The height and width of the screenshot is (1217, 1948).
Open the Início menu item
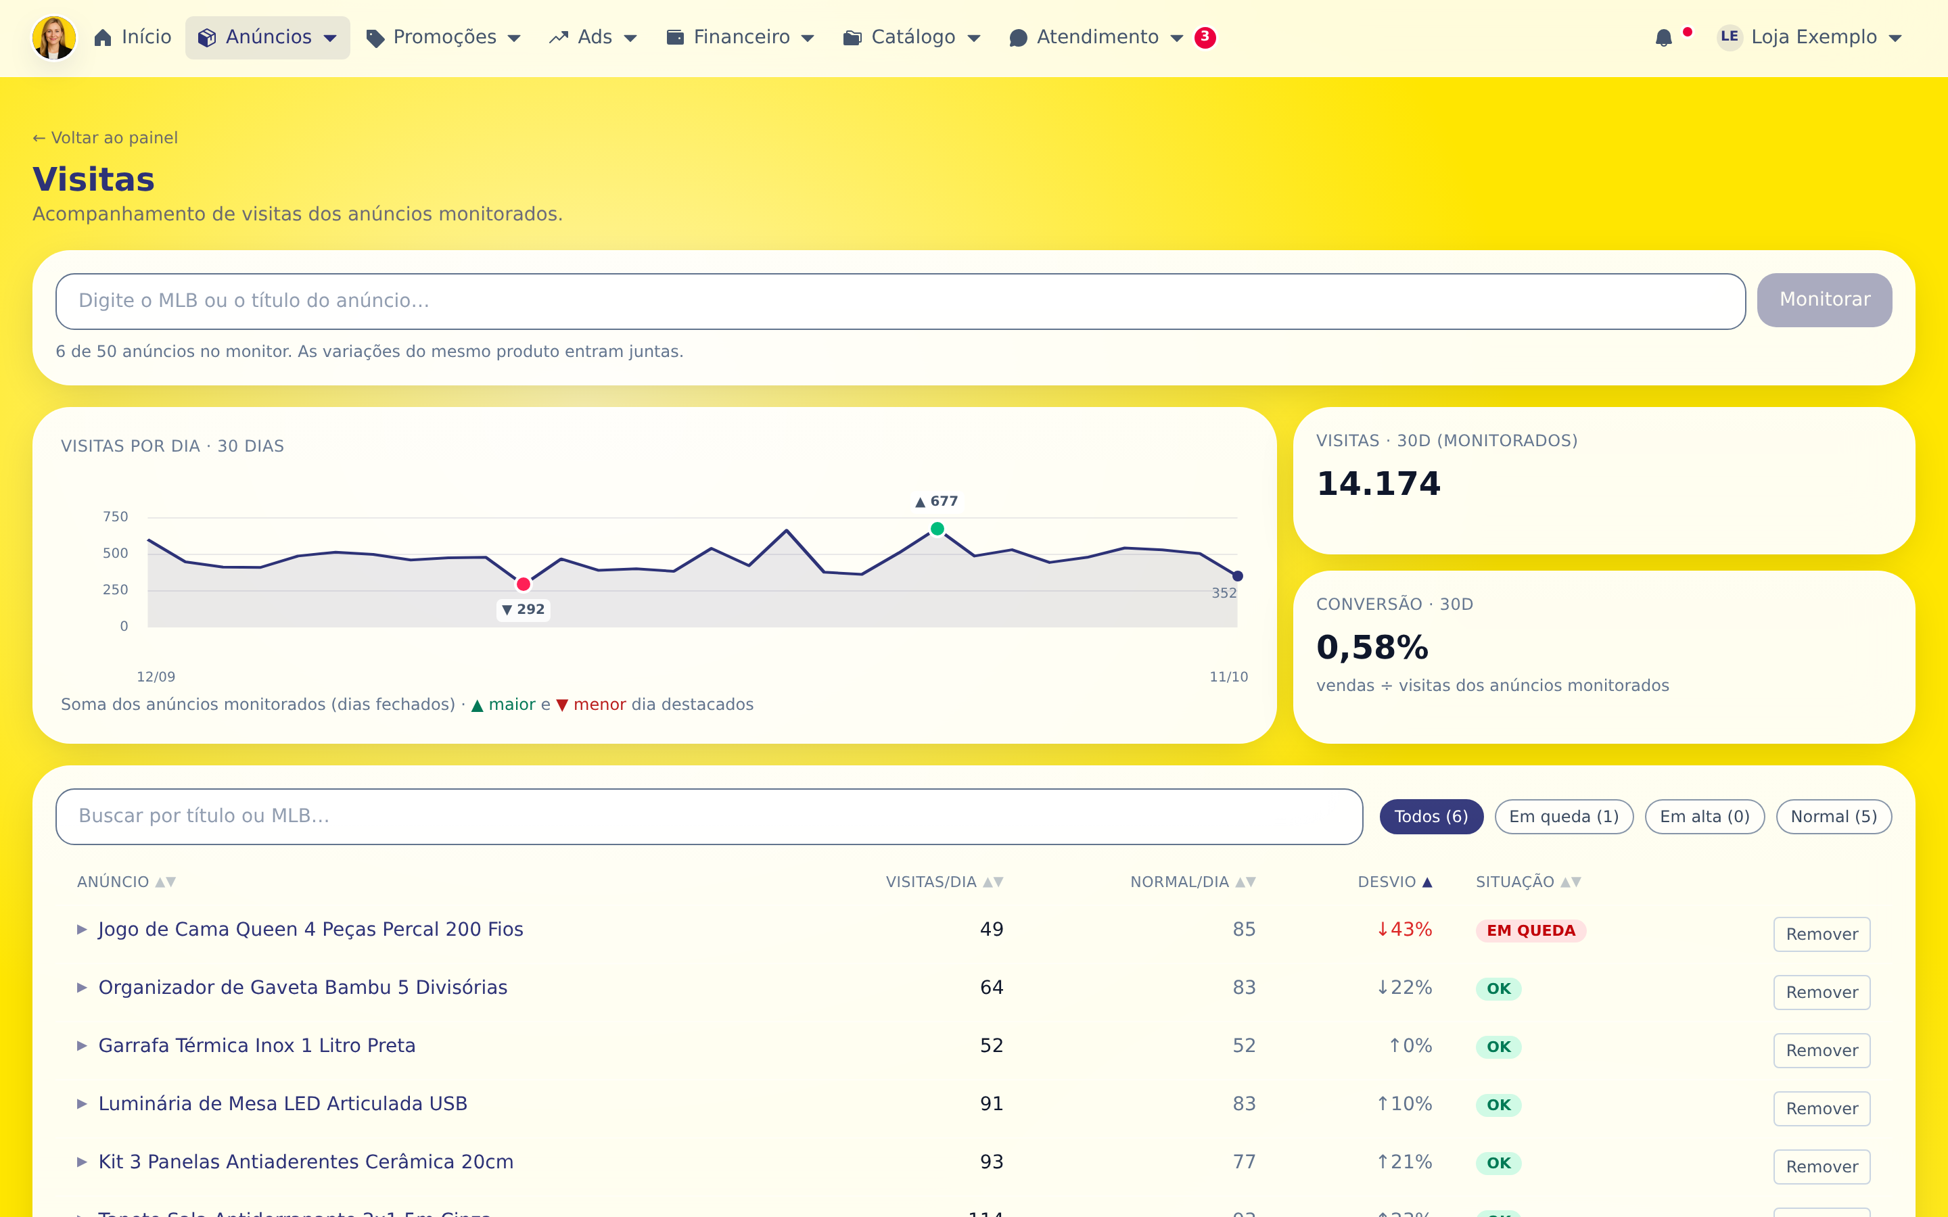click(133, 38)
